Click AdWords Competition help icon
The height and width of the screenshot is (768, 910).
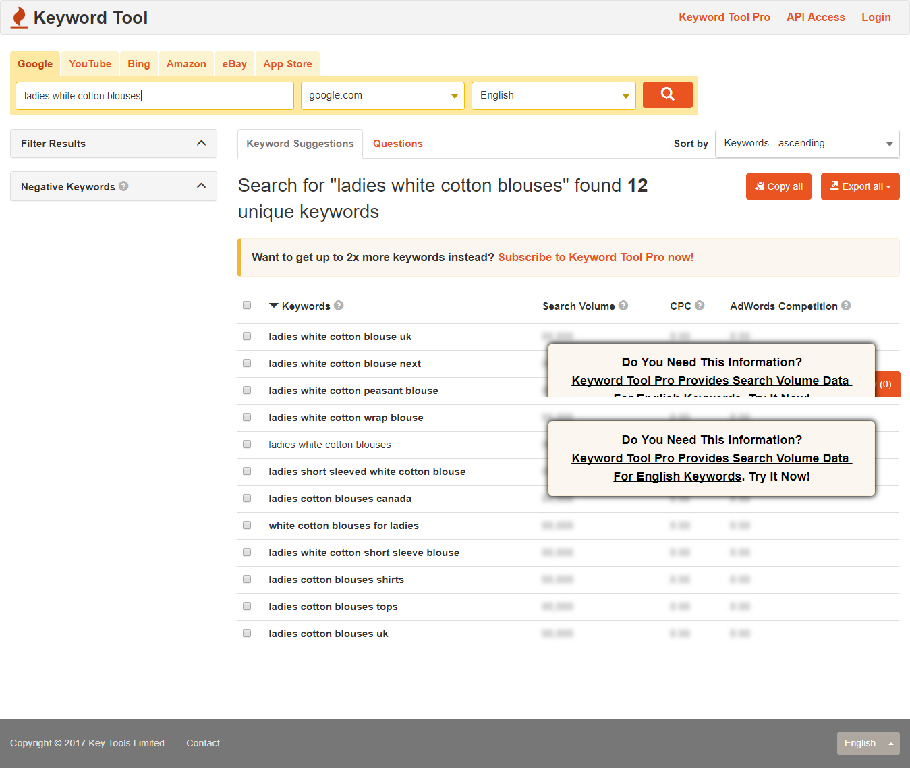(846, 306)
